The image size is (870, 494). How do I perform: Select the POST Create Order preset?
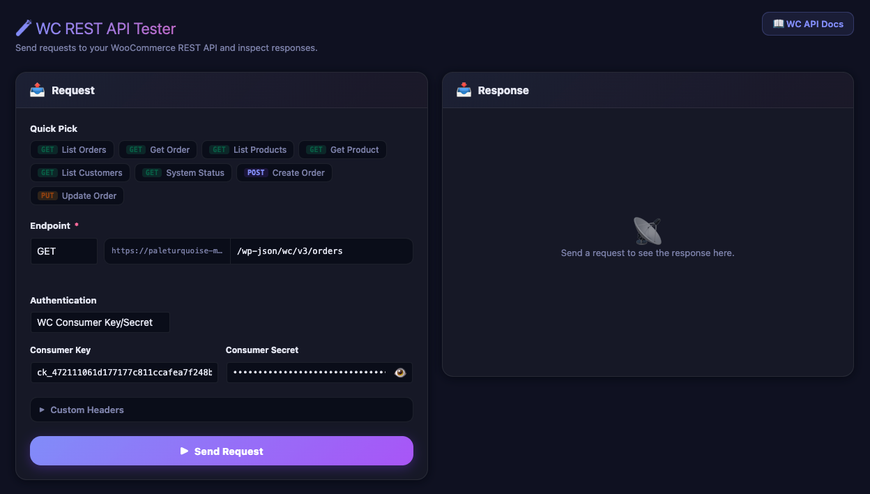click(x=284, y=173)
